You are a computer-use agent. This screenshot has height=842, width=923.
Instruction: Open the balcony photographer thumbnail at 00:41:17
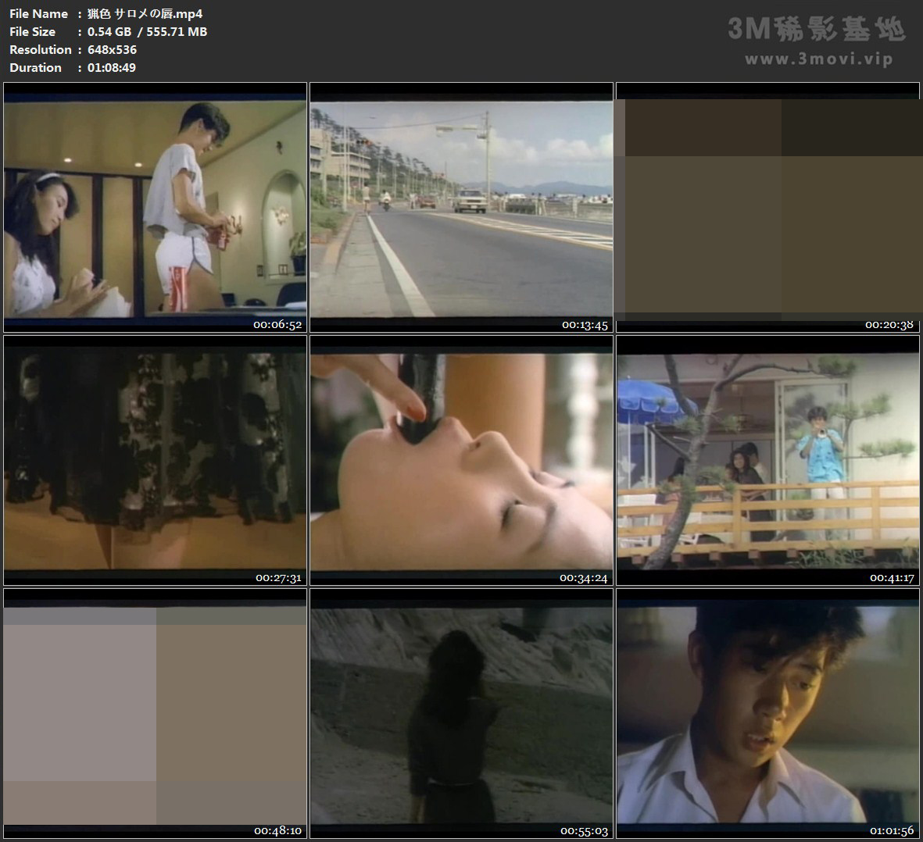coord(767,460)
